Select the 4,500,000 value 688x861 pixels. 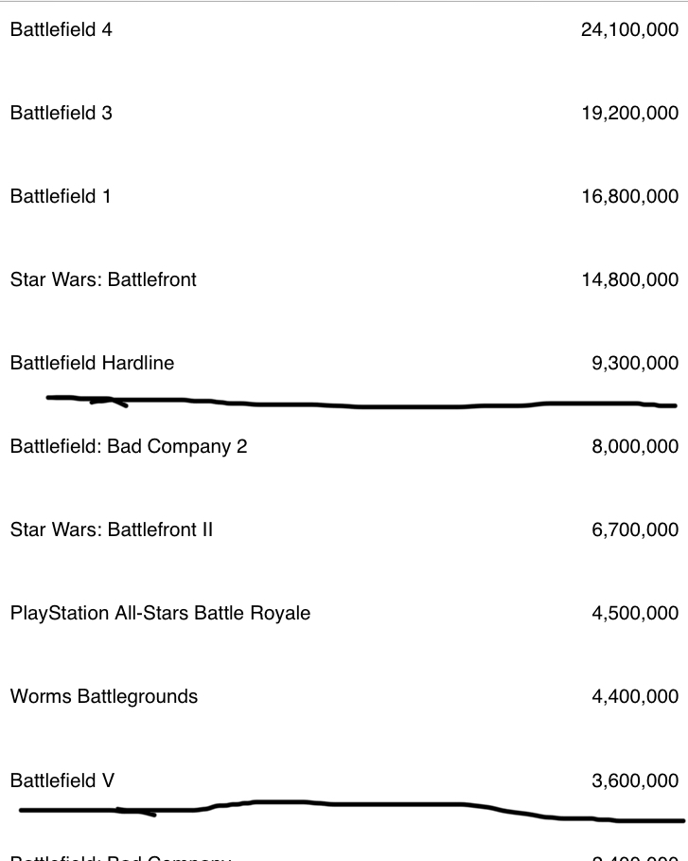point(635,613)
